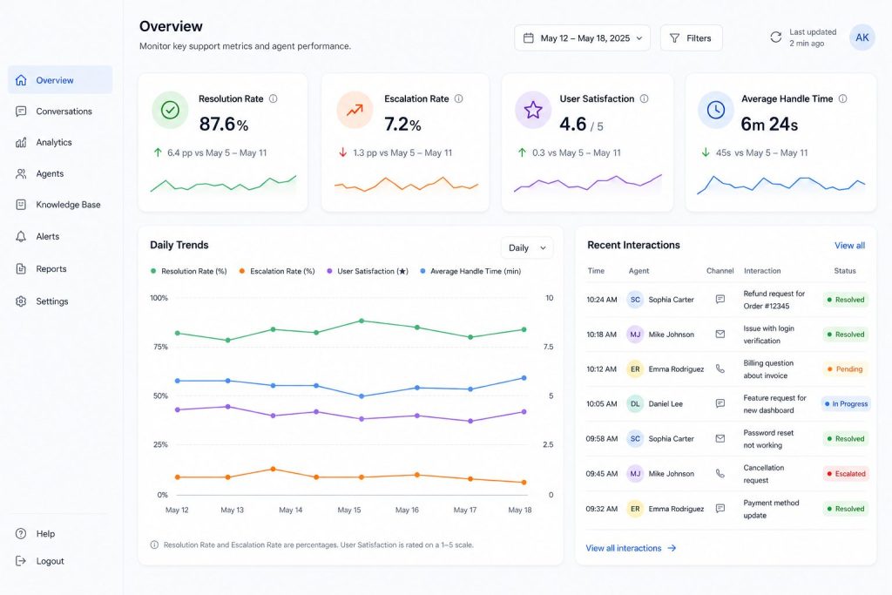Click the chat channel icon for 10:24 AM row
892x595 pixels.
[x=720, y=299]
